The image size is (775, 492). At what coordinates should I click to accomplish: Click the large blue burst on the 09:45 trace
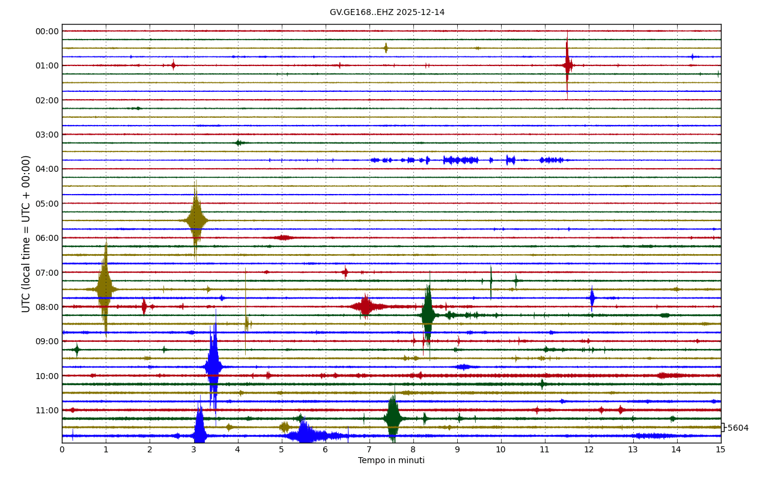[213, 366]
